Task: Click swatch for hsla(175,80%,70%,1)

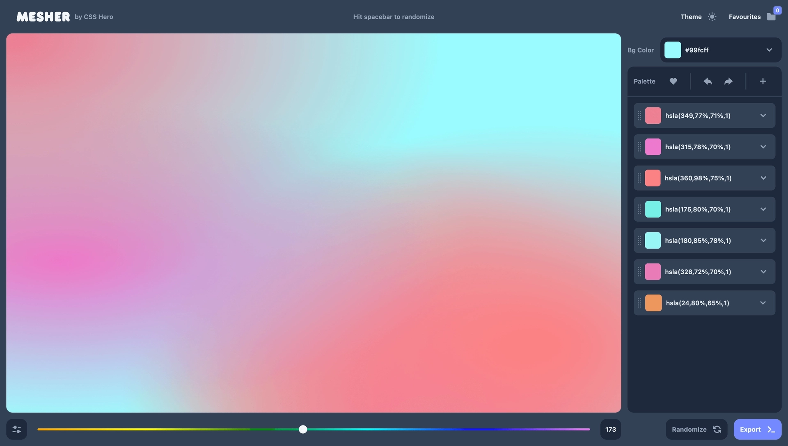Action: tap(653, 209)
